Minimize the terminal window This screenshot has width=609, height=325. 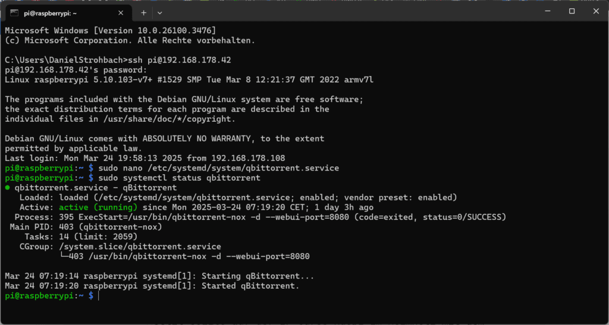pyautogui.click(x=548, y=11)
